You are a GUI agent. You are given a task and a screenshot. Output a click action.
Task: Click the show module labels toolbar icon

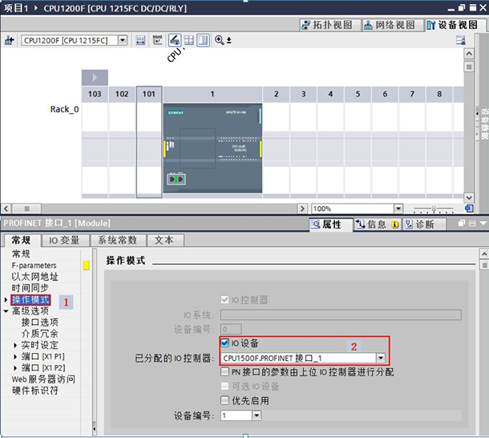click(x=157, y=40)
